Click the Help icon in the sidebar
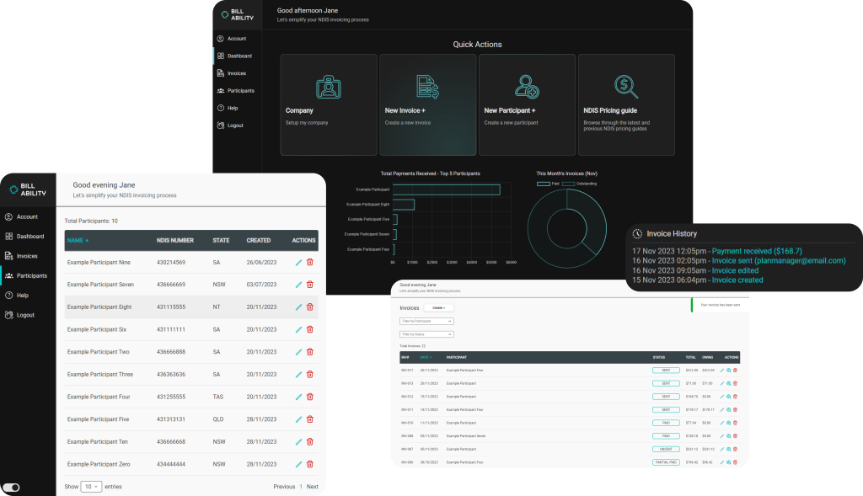The image size is (863, 496). pyautogui.click(x=10, y=295)
